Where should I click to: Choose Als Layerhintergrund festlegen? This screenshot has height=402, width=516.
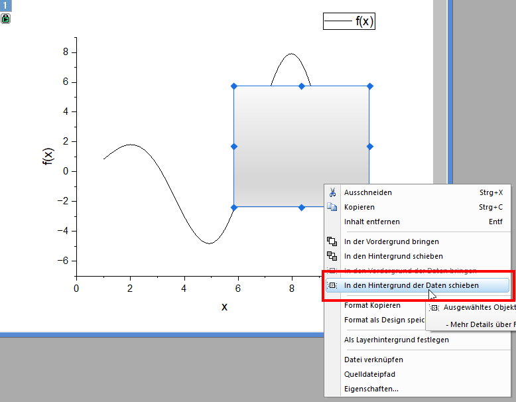pos(396,340)
